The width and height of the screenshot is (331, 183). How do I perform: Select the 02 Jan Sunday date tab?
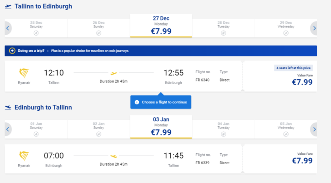point(99,129)
